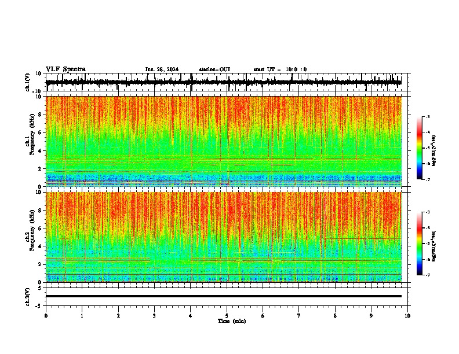
Task: Click time axis tick label "6"
Action: [263, 316]
